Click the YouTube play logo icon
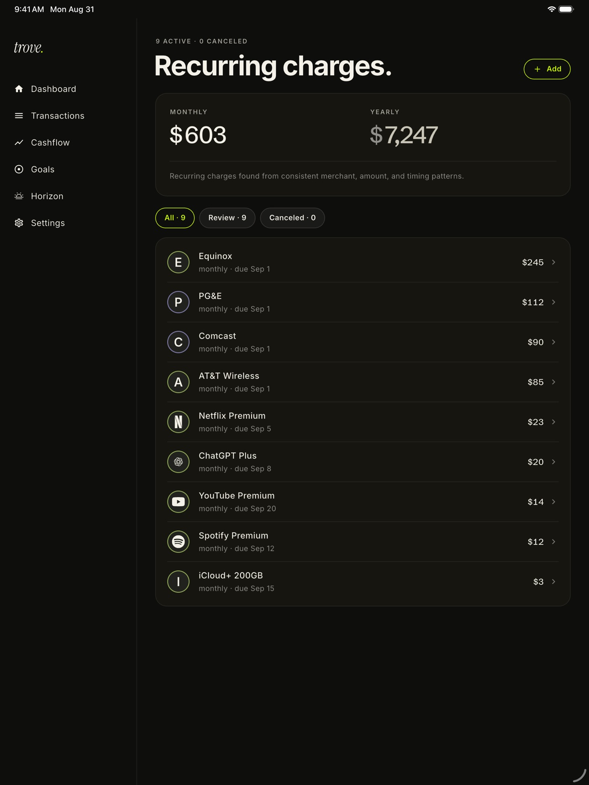 [x=179, y=502]
